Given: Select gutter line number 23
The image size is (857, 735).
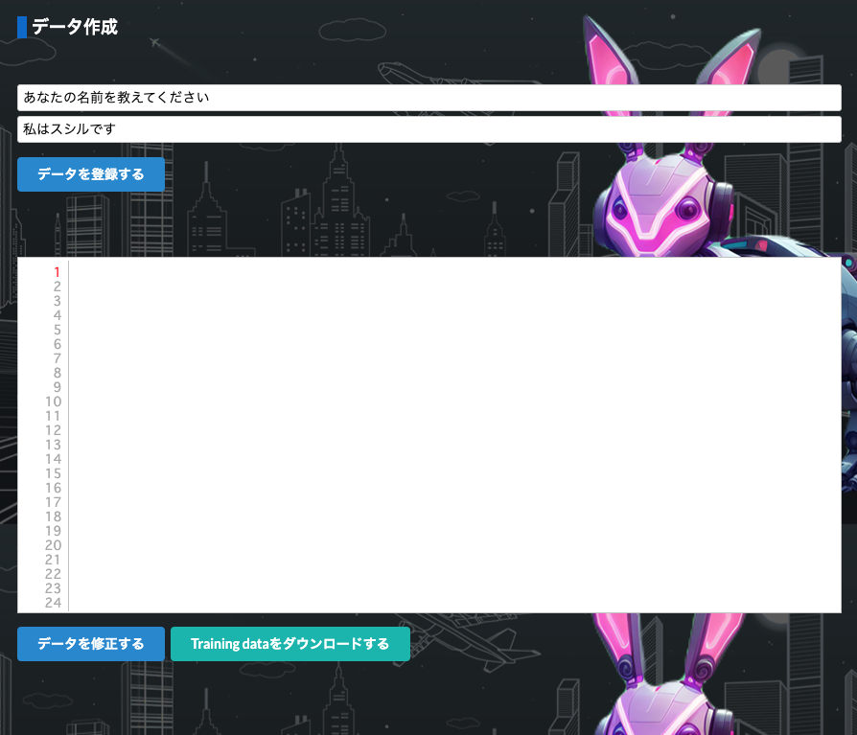Looking at the screenshot, I should tap(54, 588).
